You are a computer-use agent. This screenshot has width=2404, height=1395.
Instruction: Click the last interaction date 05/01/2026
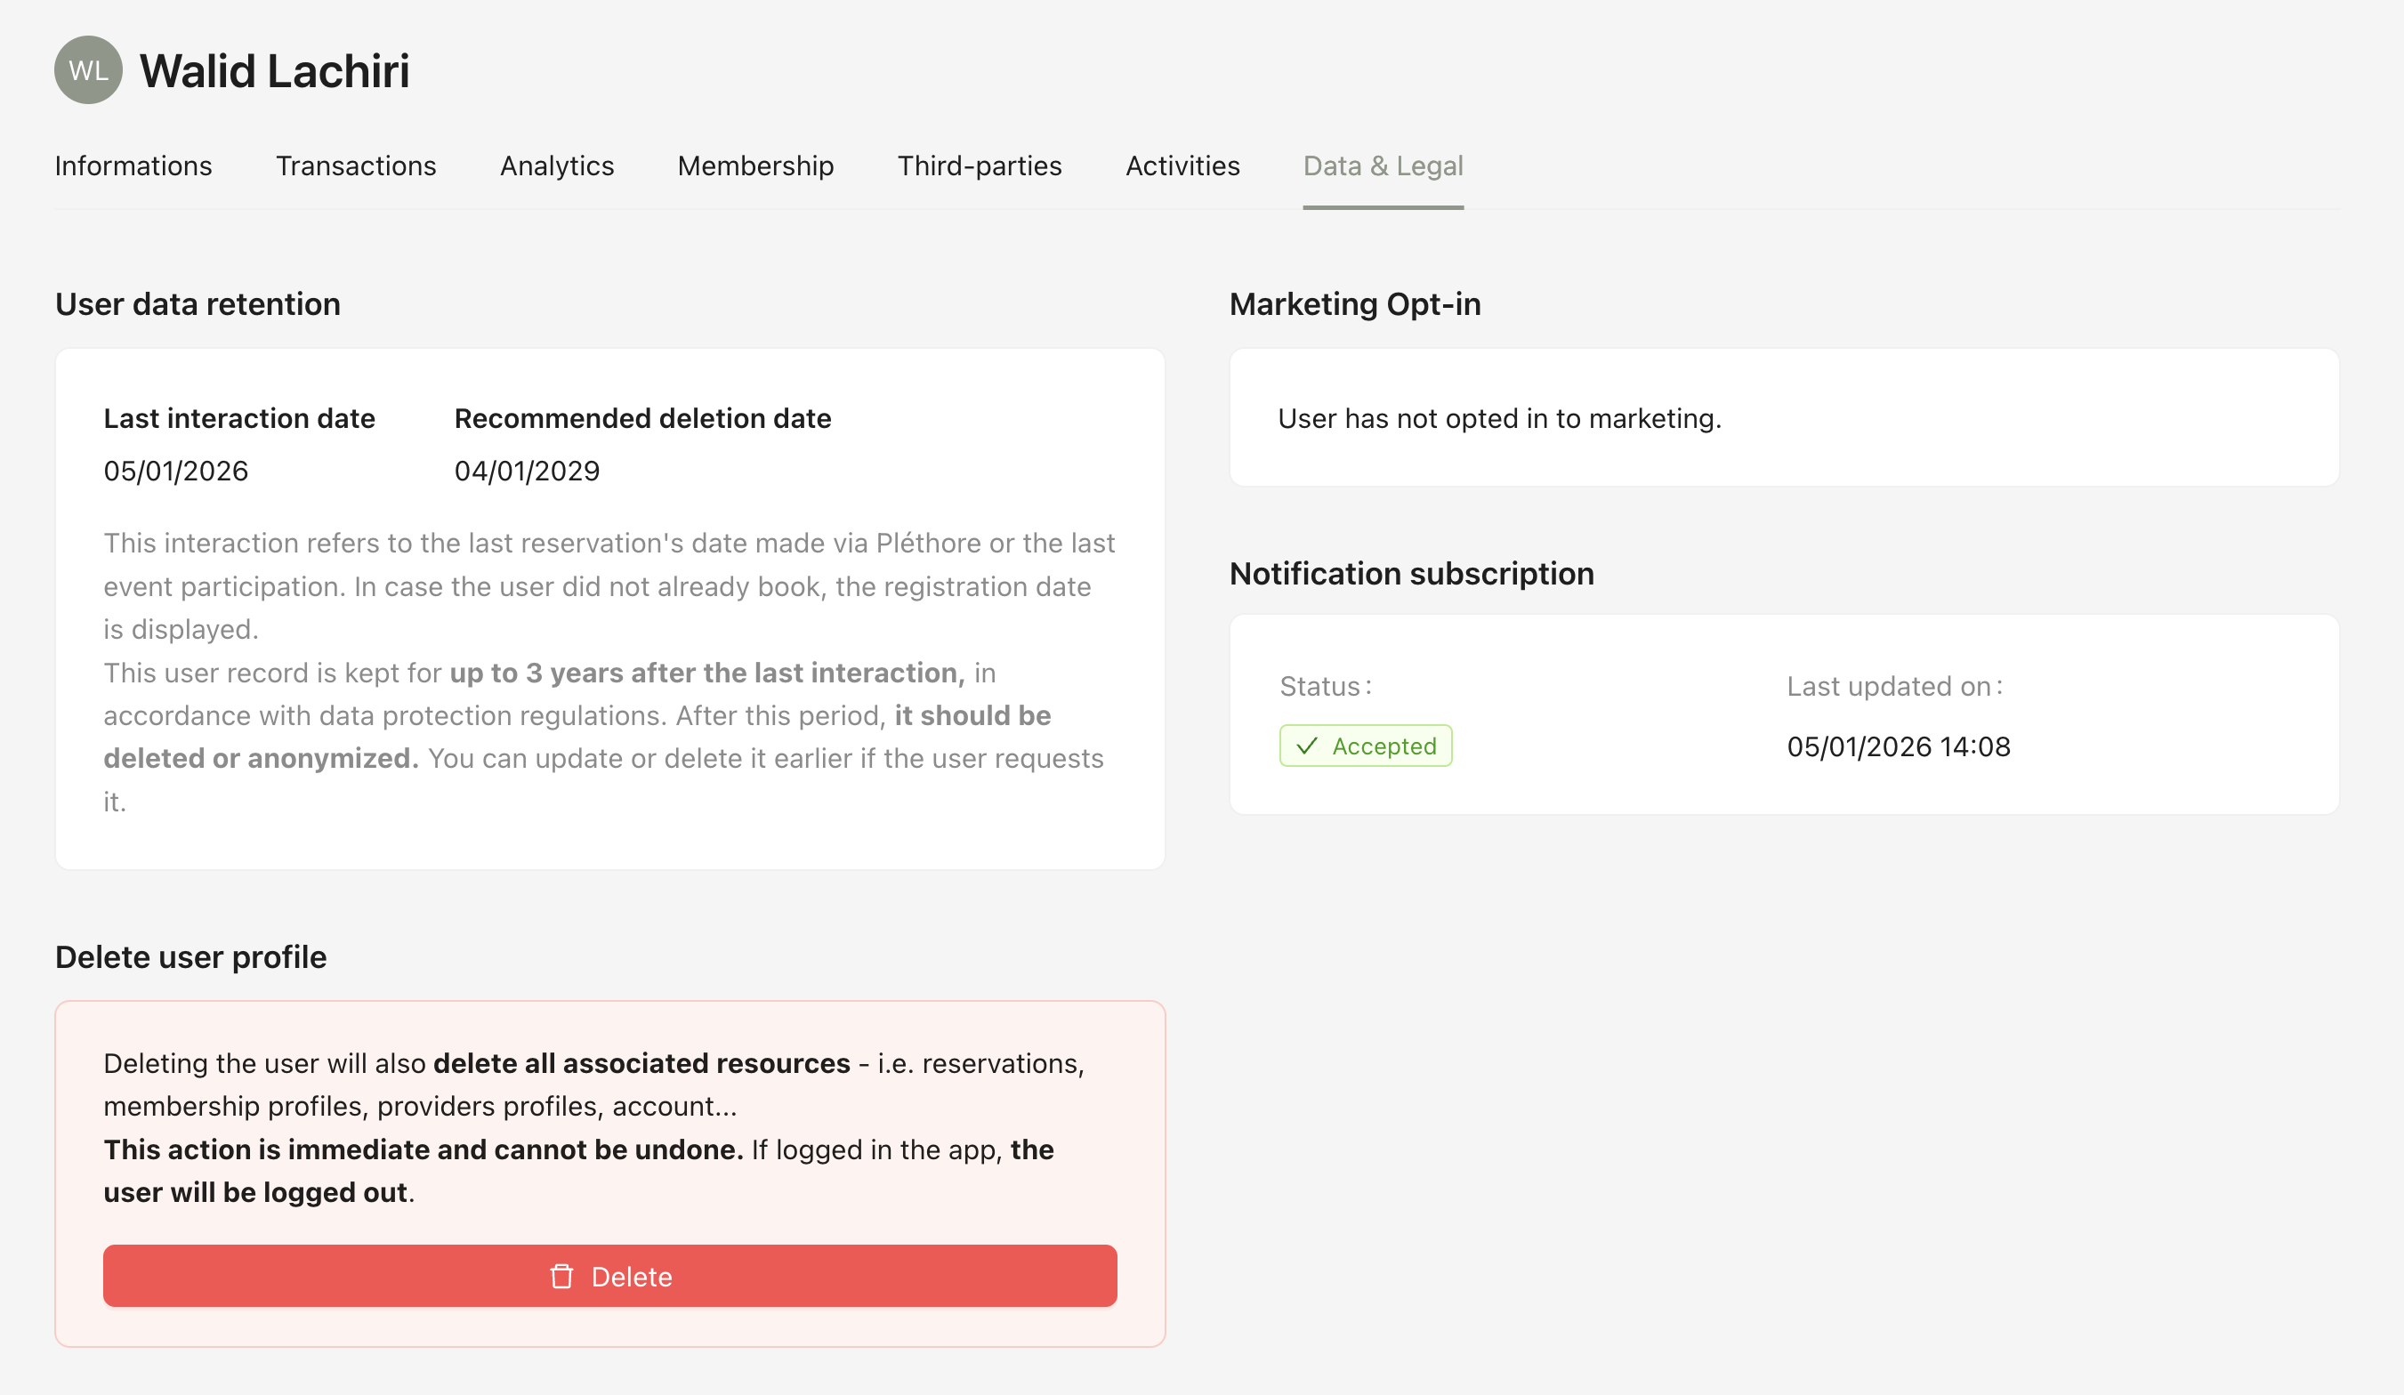click(175, 472)
